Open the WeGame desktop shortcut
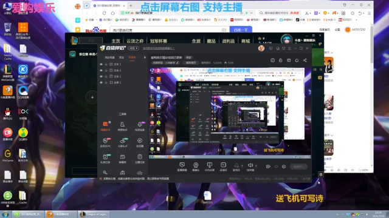 [x=8, y=156]
